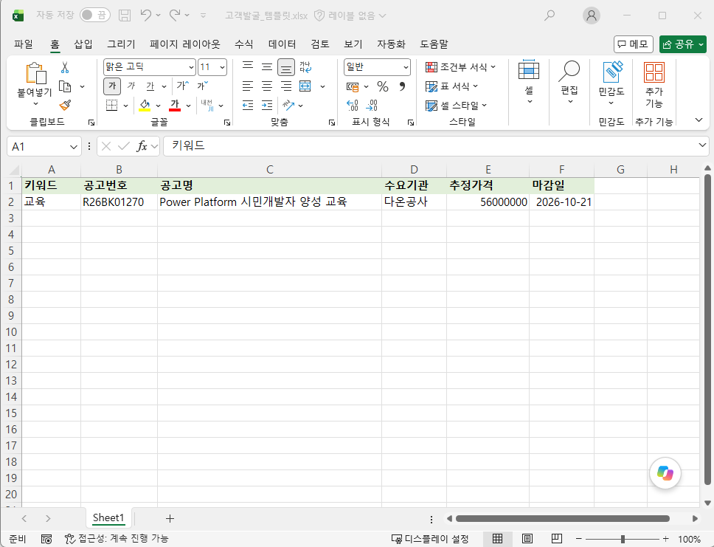The width and height of the screenshot is (714, 547).
Task: Toggle wrap text (가나다)
Action: [305, 67]
